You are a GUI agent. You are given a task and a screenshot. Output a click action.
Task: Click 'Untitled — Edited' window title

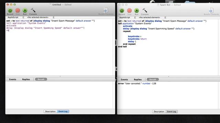pos(62,4)
